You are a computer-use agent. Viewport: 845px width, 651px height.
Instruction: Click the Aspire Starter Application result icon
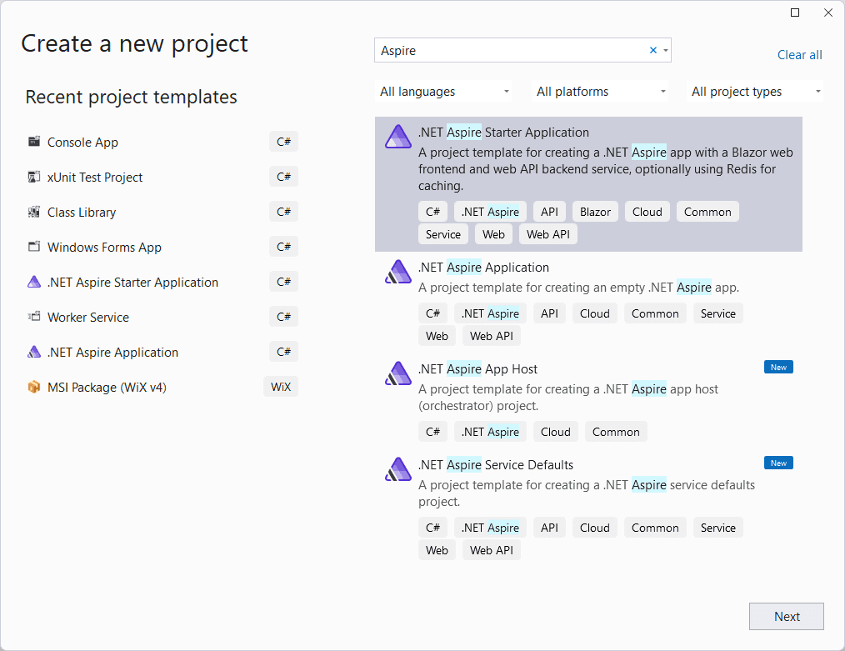point(398,137)
